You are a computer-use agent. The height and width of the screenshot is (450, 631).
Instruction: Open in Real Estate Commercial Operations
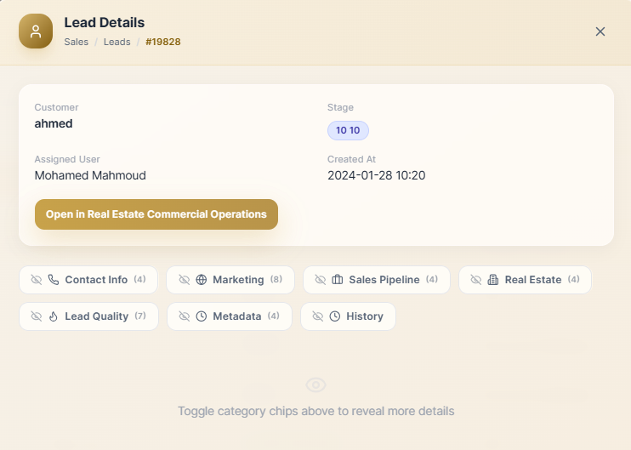[x=156, y=214]
